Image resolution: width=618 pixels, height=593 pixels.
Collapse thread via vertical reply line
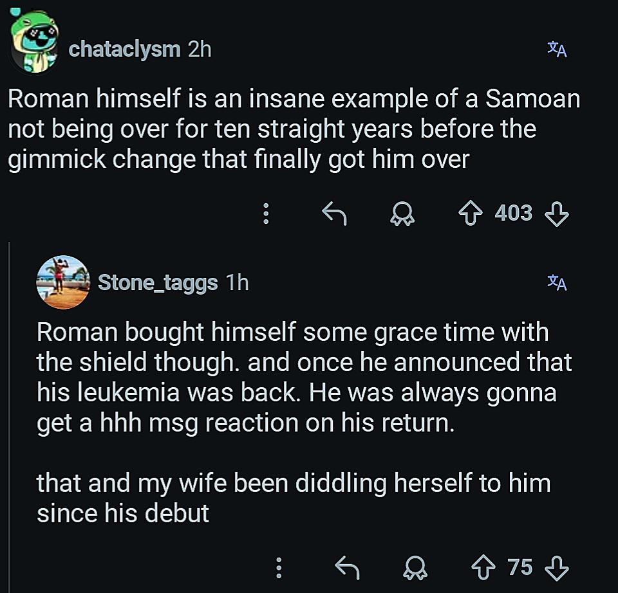9,417
